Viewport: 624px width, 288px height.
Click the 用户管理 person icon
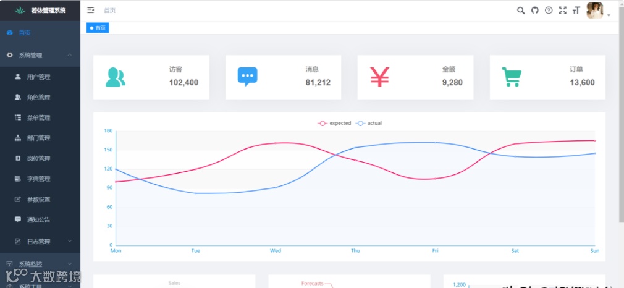point(18,77)
